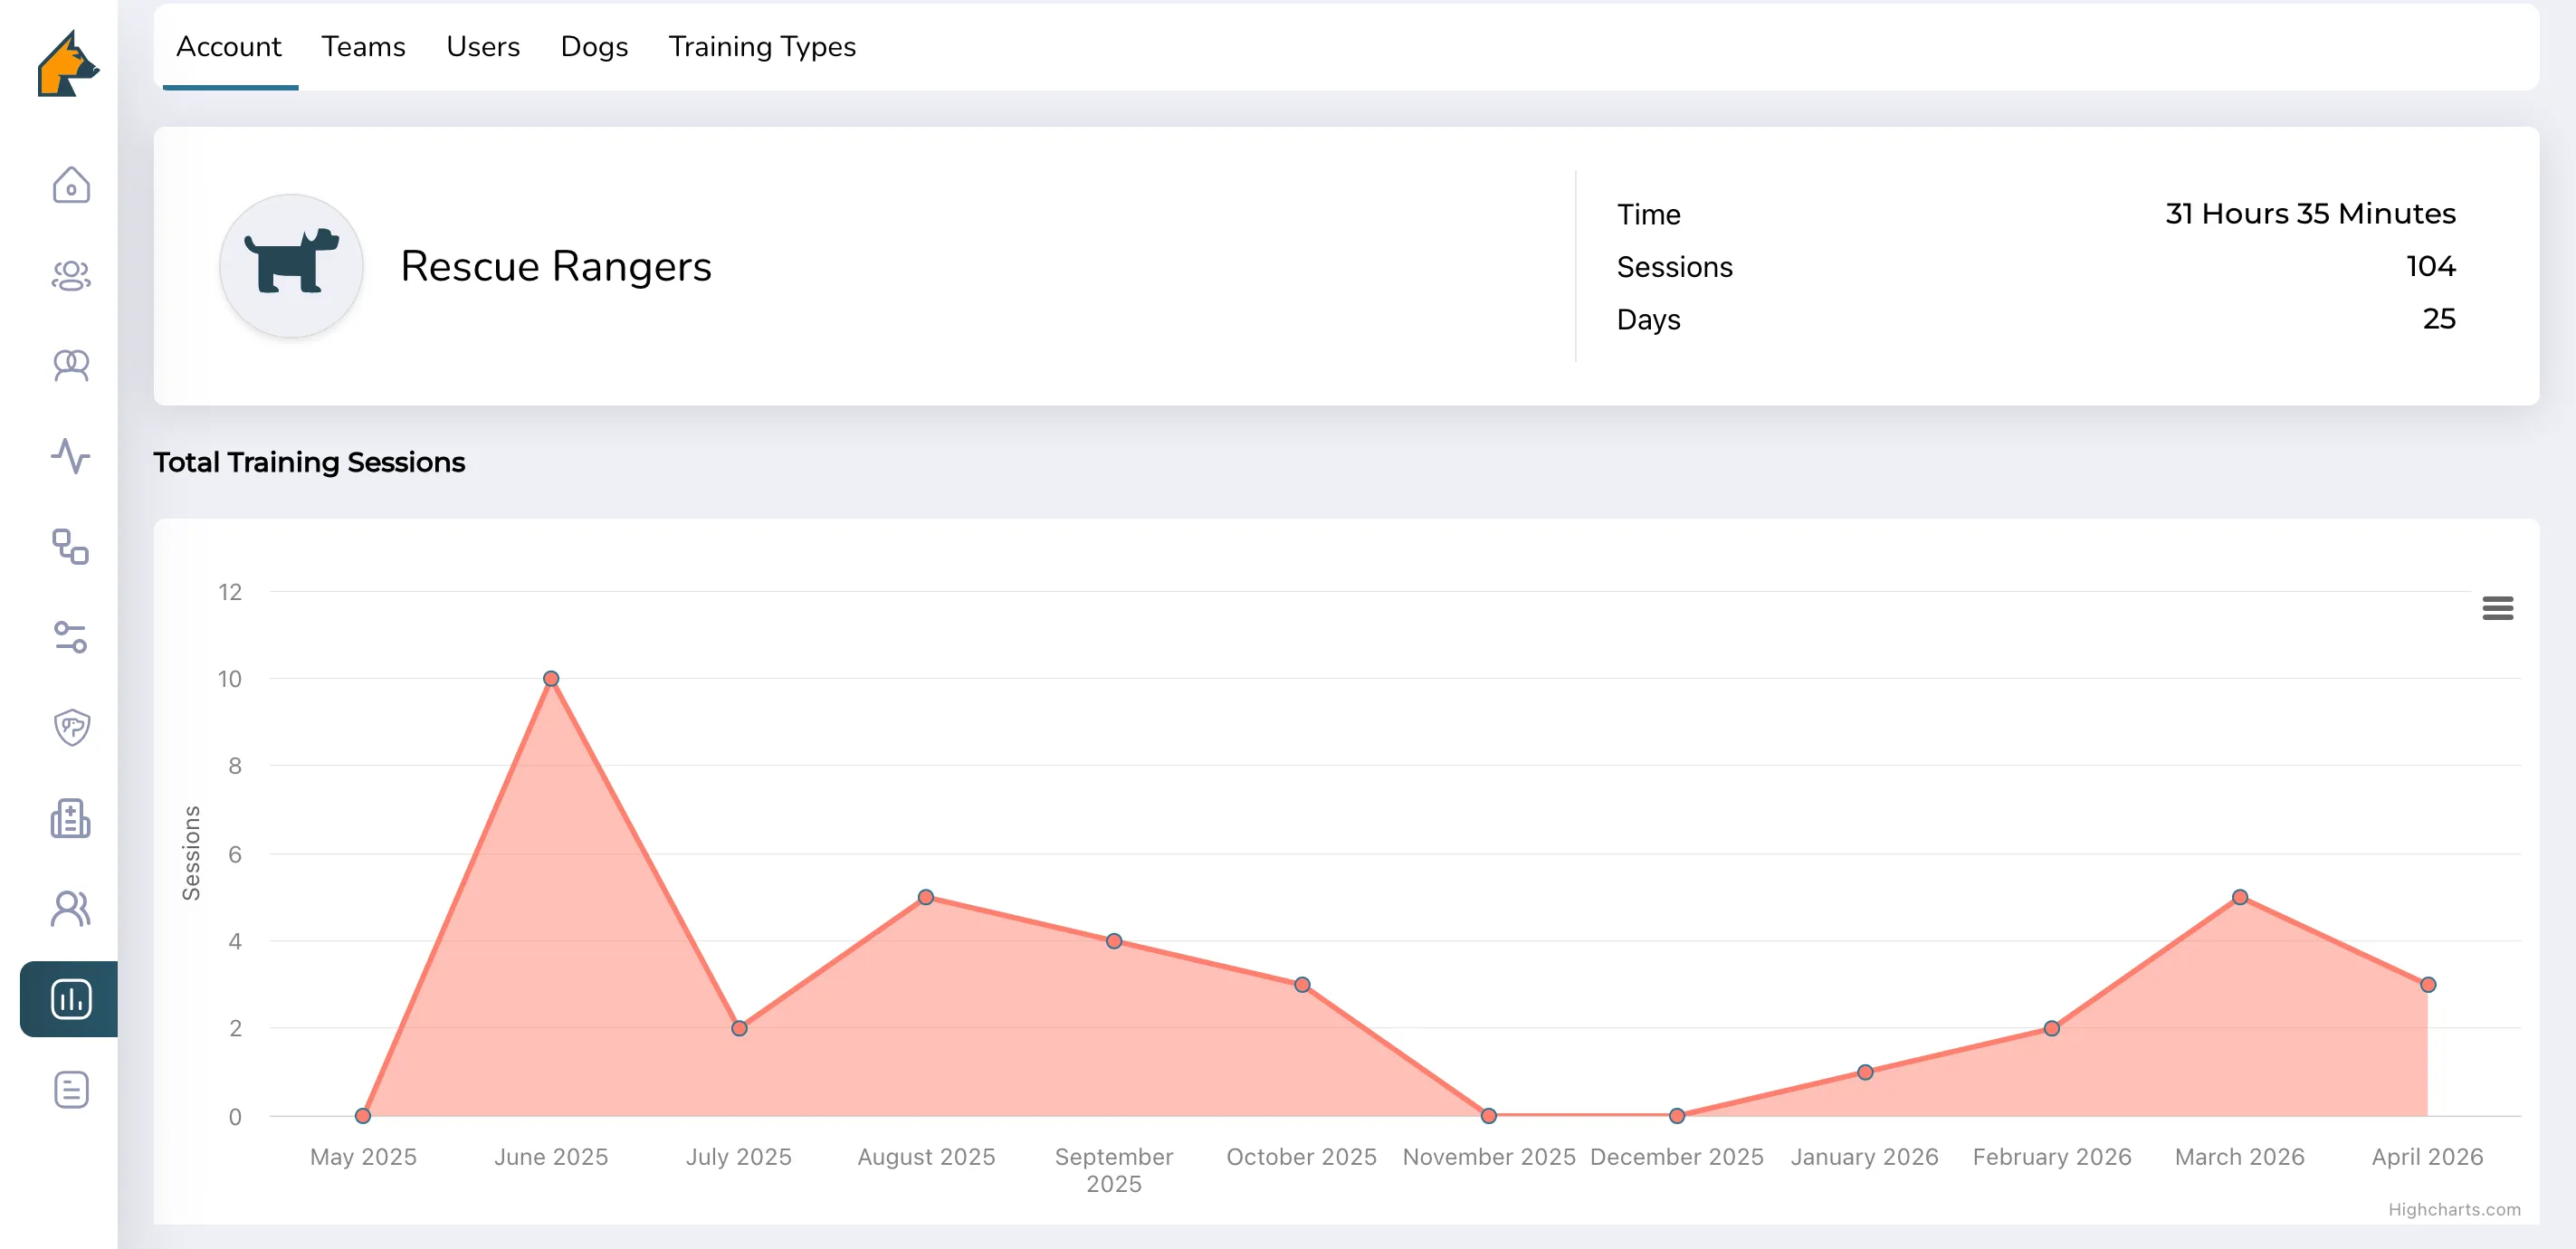Click the April 2026 data point

pos(2428,985)
